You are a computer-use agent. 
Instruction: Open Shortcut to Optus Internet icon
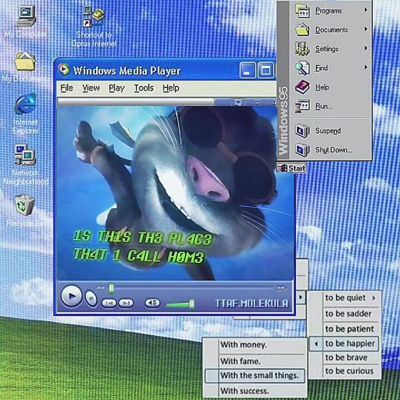coord(94,17)
